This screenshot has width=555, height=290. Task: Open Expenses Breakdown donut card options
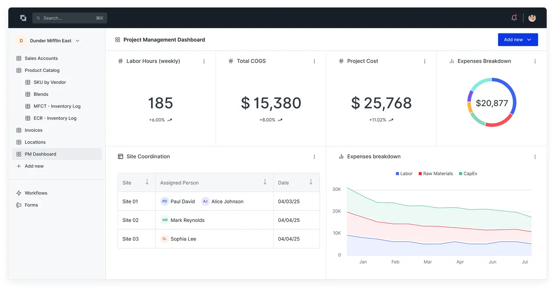(535, 62)
